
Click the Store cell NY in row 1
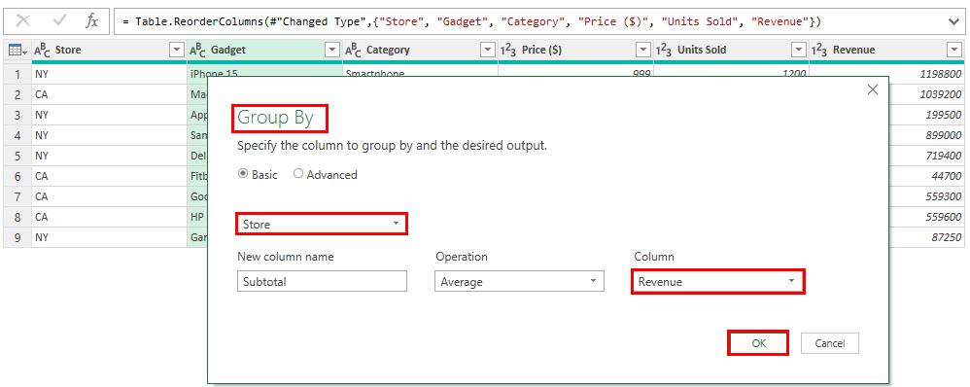click(109, 74)
